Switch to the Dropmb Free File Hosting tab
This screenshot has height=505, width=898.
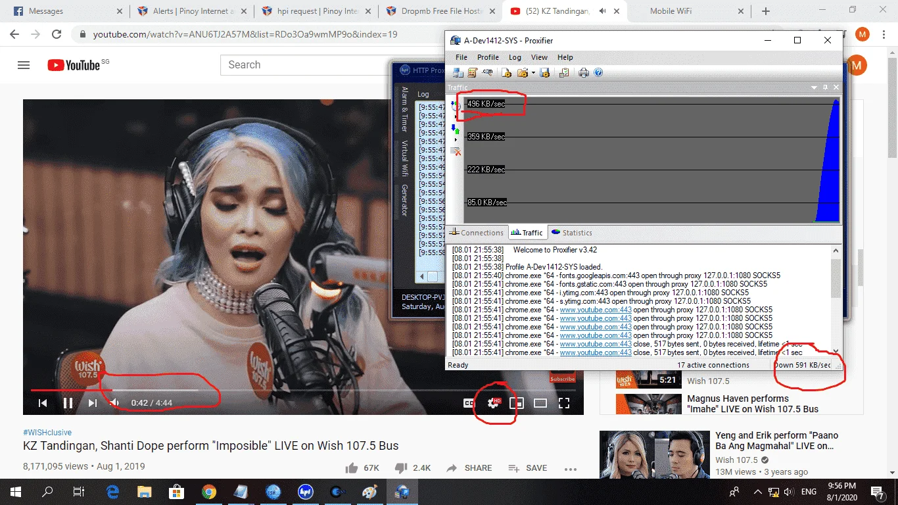tap(442, 11)
